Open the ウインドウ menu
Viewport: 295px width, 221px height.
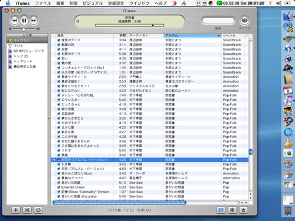tap(139, 3)
